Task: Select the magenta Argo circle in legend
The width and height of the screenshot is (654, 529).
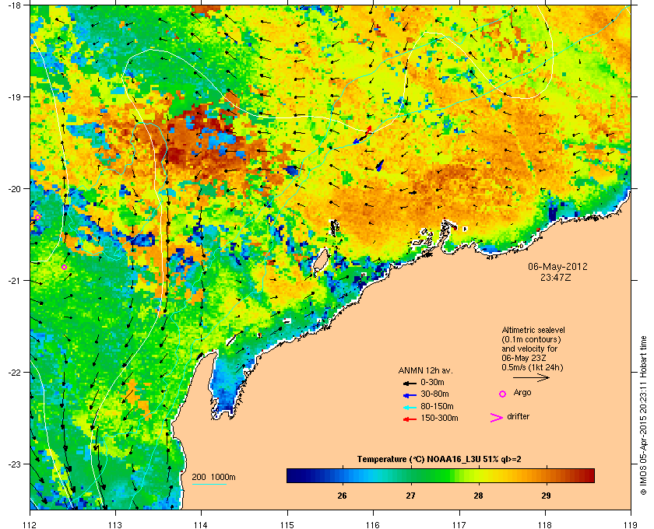Action: pyautogui.click(x=503, y=394)
